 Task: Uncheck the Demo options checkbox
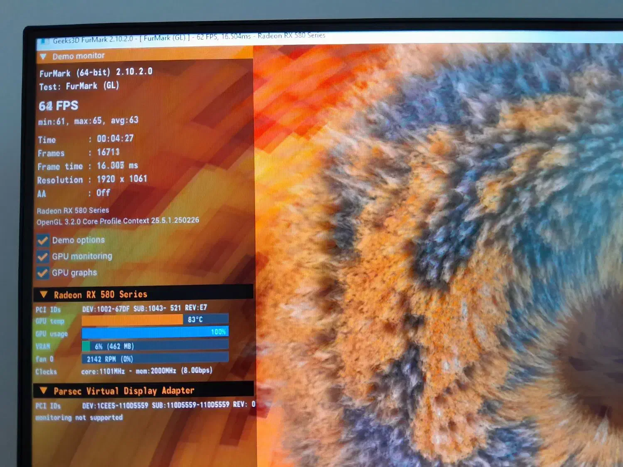(42, 241)
